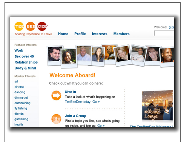Image resolution: width=184 pixels, height=144 pixels.
Task: Open the dining out member interest
Action: point(21,98)
